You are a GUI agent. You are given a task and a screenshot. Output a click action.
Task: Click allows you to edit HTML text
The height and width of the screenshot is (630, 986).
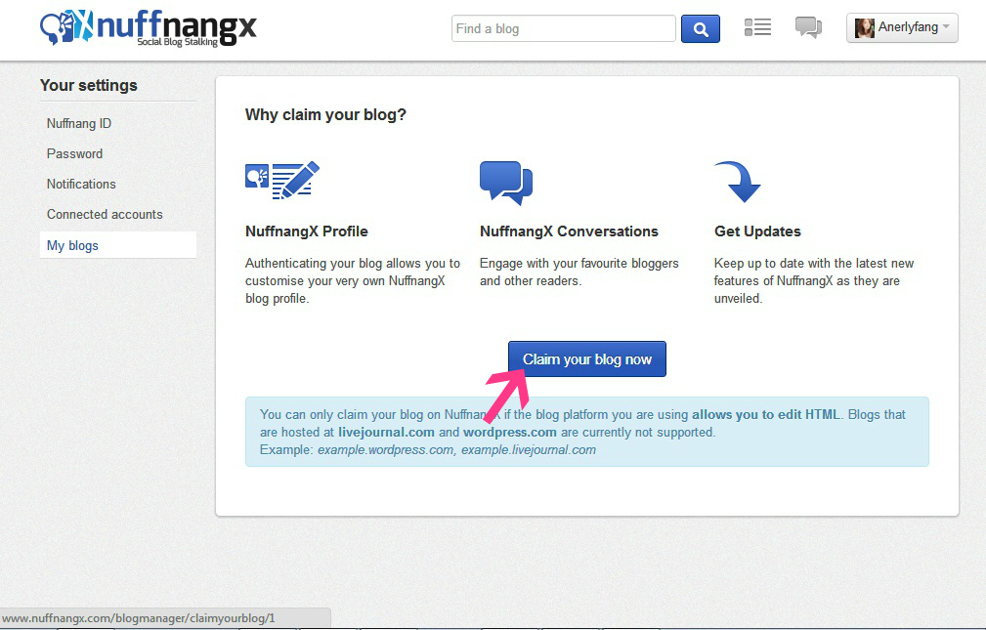[766, 414]
